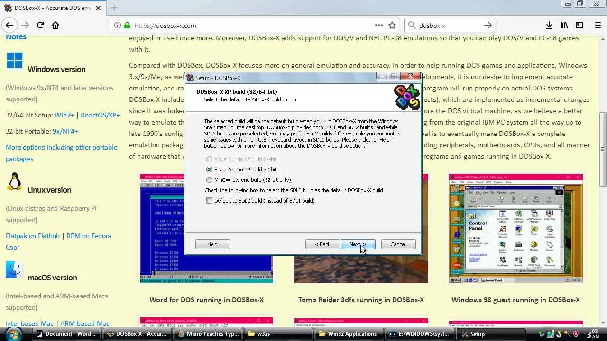Click 'Word for DOS running in DOSBox-X' caption
This screenshot has width=607, height=341.
coord(206,300)
